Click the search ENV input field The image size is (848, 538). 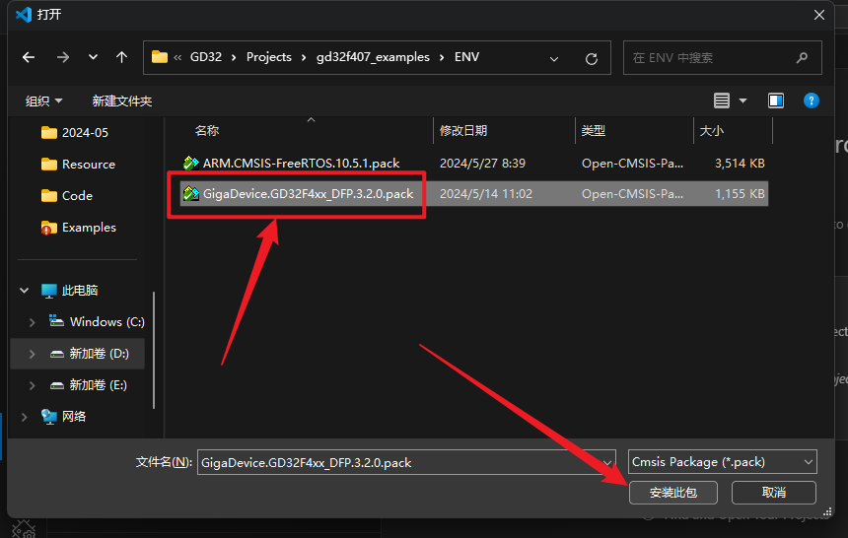722,57
